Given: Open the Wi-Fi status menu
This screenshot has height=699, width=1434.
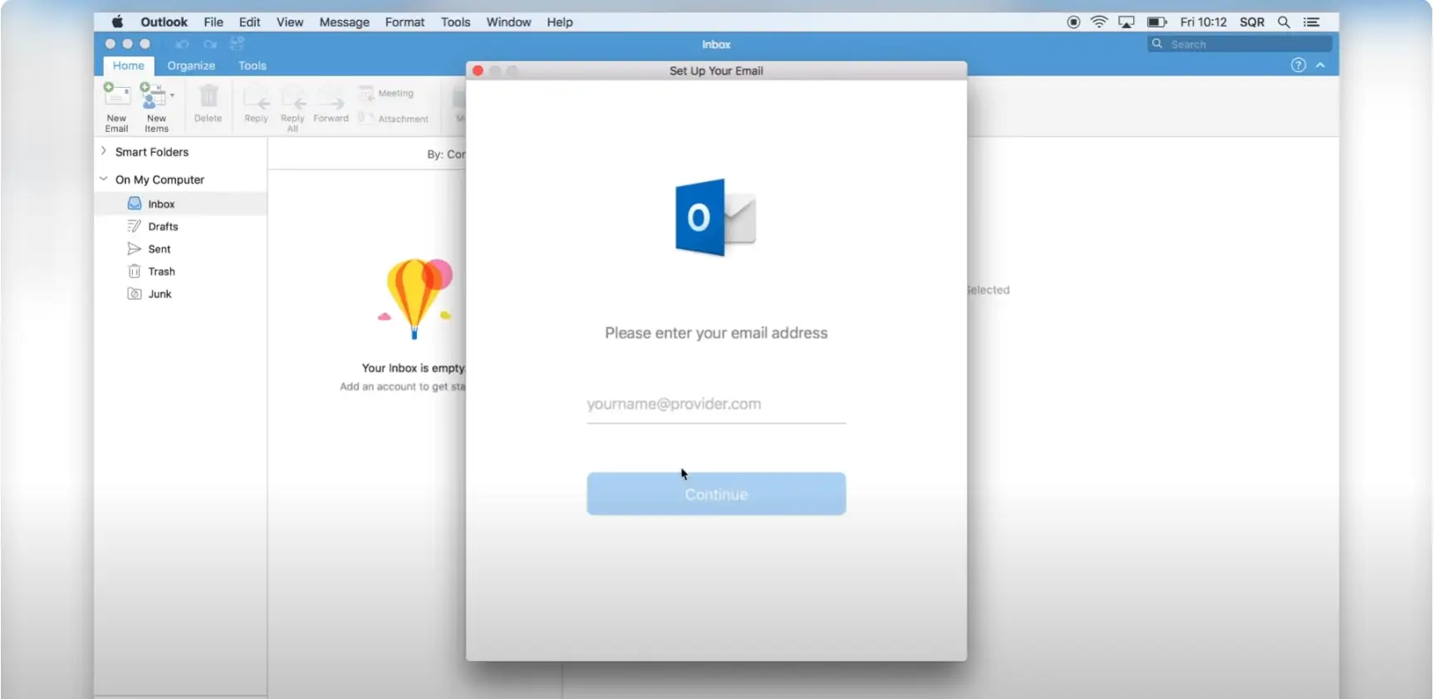Looking at the screenshot, I should coord(1099,22).
